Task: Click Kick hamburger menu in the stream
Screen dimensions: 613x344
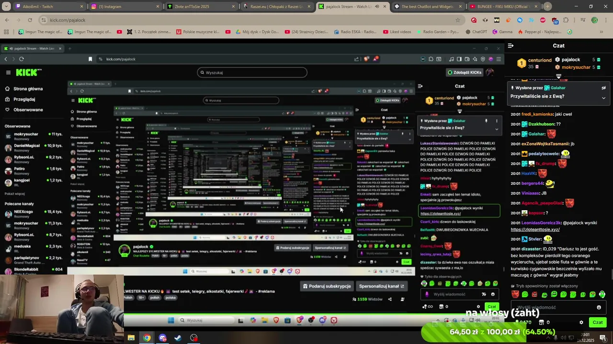Action: tap(8, 73)
